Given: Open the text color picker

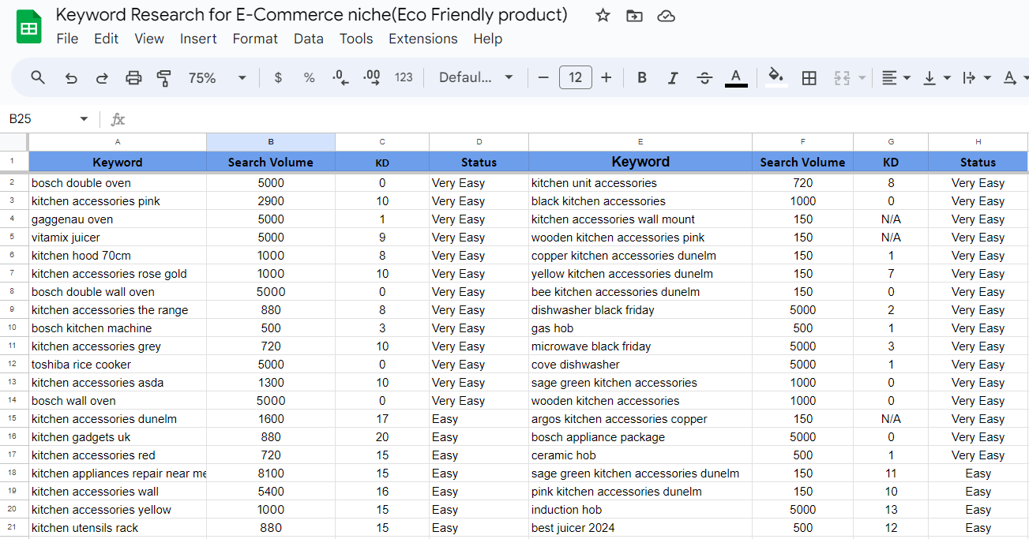Looking at the screenshot, I should [736, 77].
